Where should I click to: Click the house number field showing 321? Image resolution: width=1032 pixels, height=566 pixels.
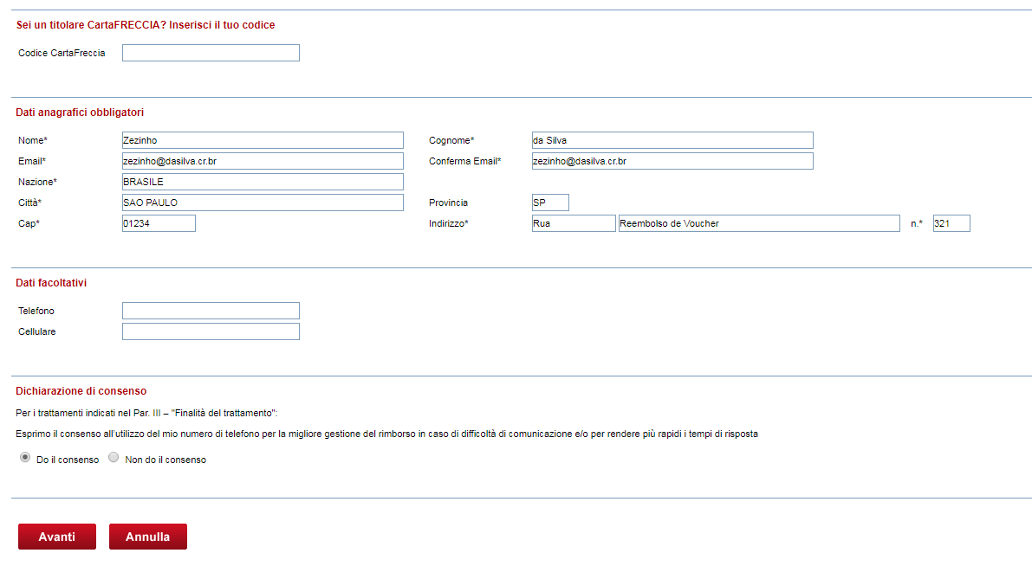[951, 223]
